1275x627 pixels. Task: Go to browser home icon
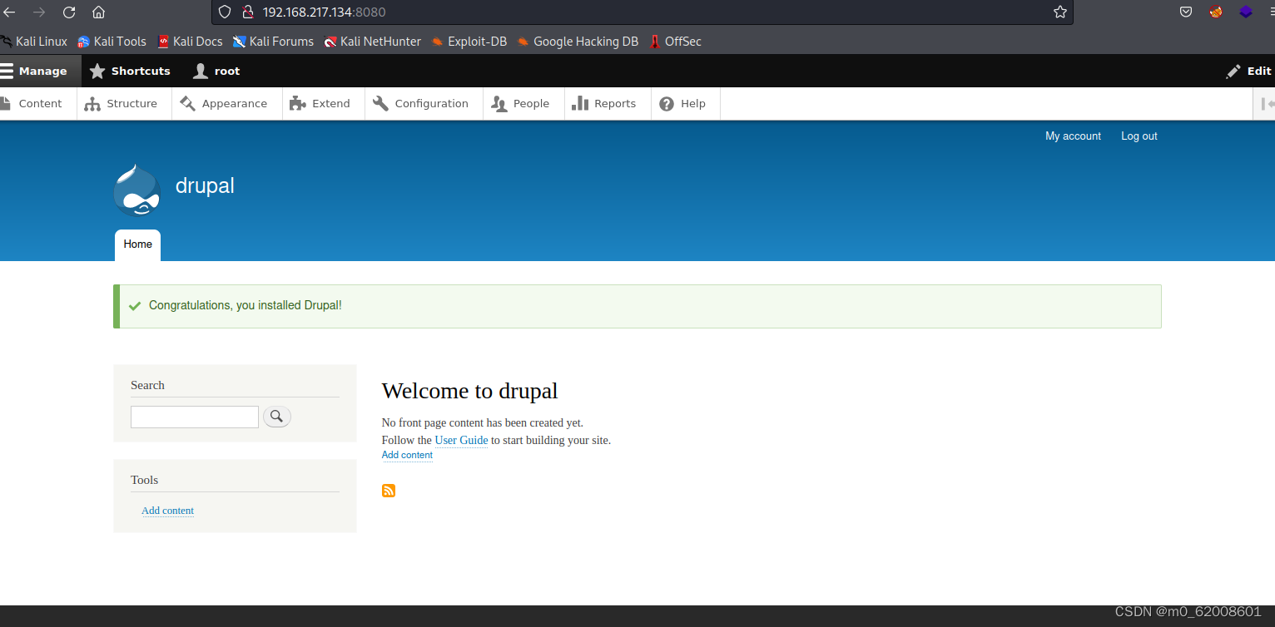[x=98, y=12]
